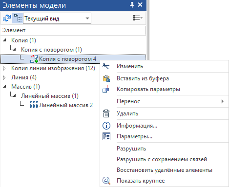229x187 pixels.
Task: Click the copy parameters icon
Action: pos(106,89)
